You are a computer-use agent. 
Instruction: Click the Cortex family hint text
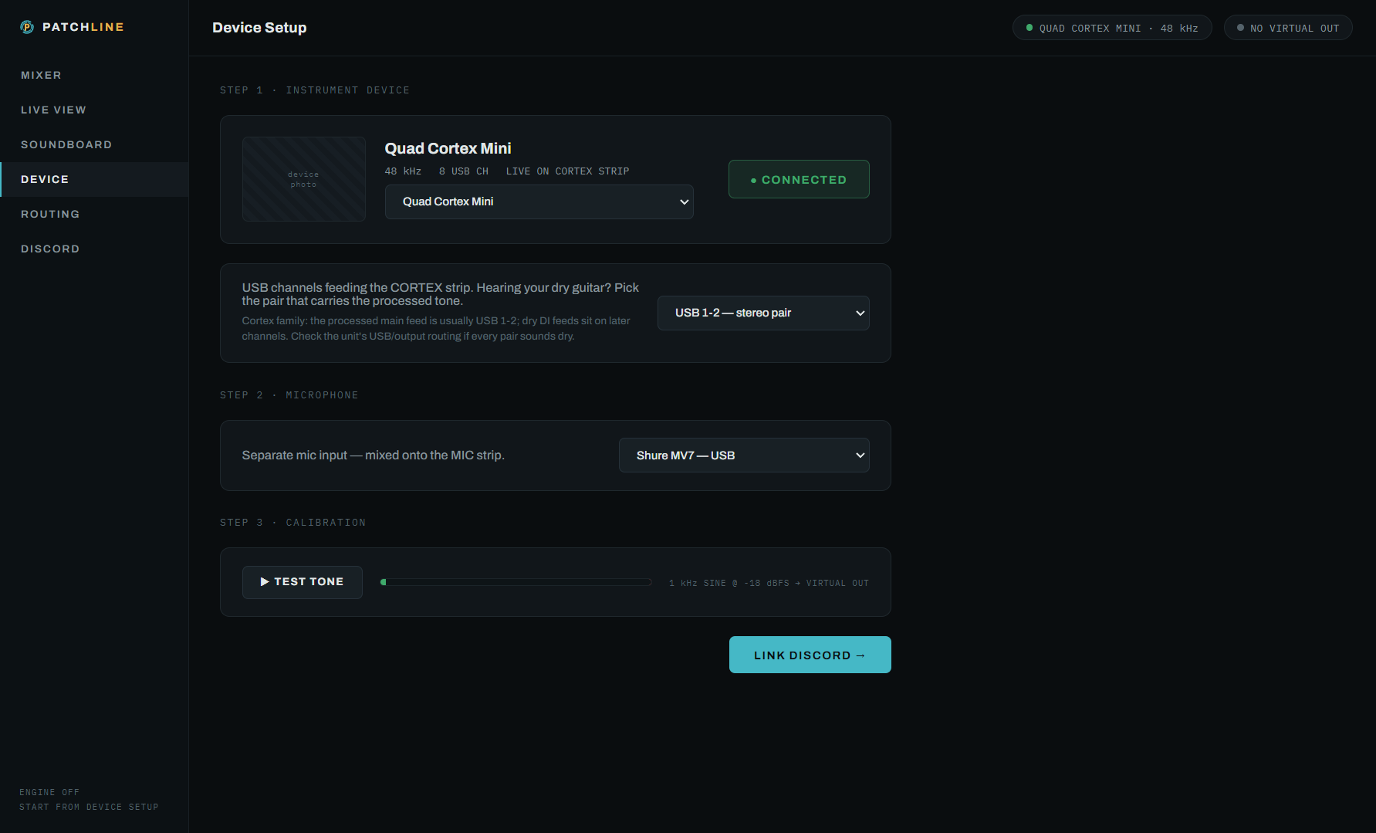[436, 328]
